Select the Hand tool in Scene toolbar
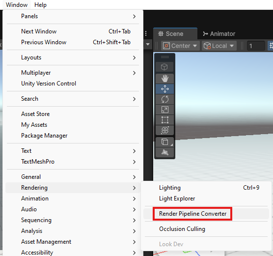 [164, 79]
